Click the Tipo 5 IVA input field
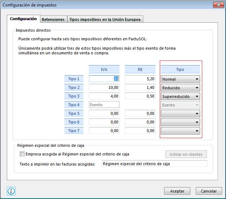226x199 pixels. (x=104, y=113)
